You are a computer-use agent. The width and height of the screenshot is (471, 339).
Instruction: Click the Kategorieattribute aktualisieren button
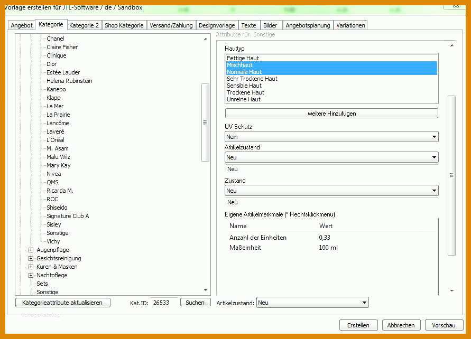(62, 303)
